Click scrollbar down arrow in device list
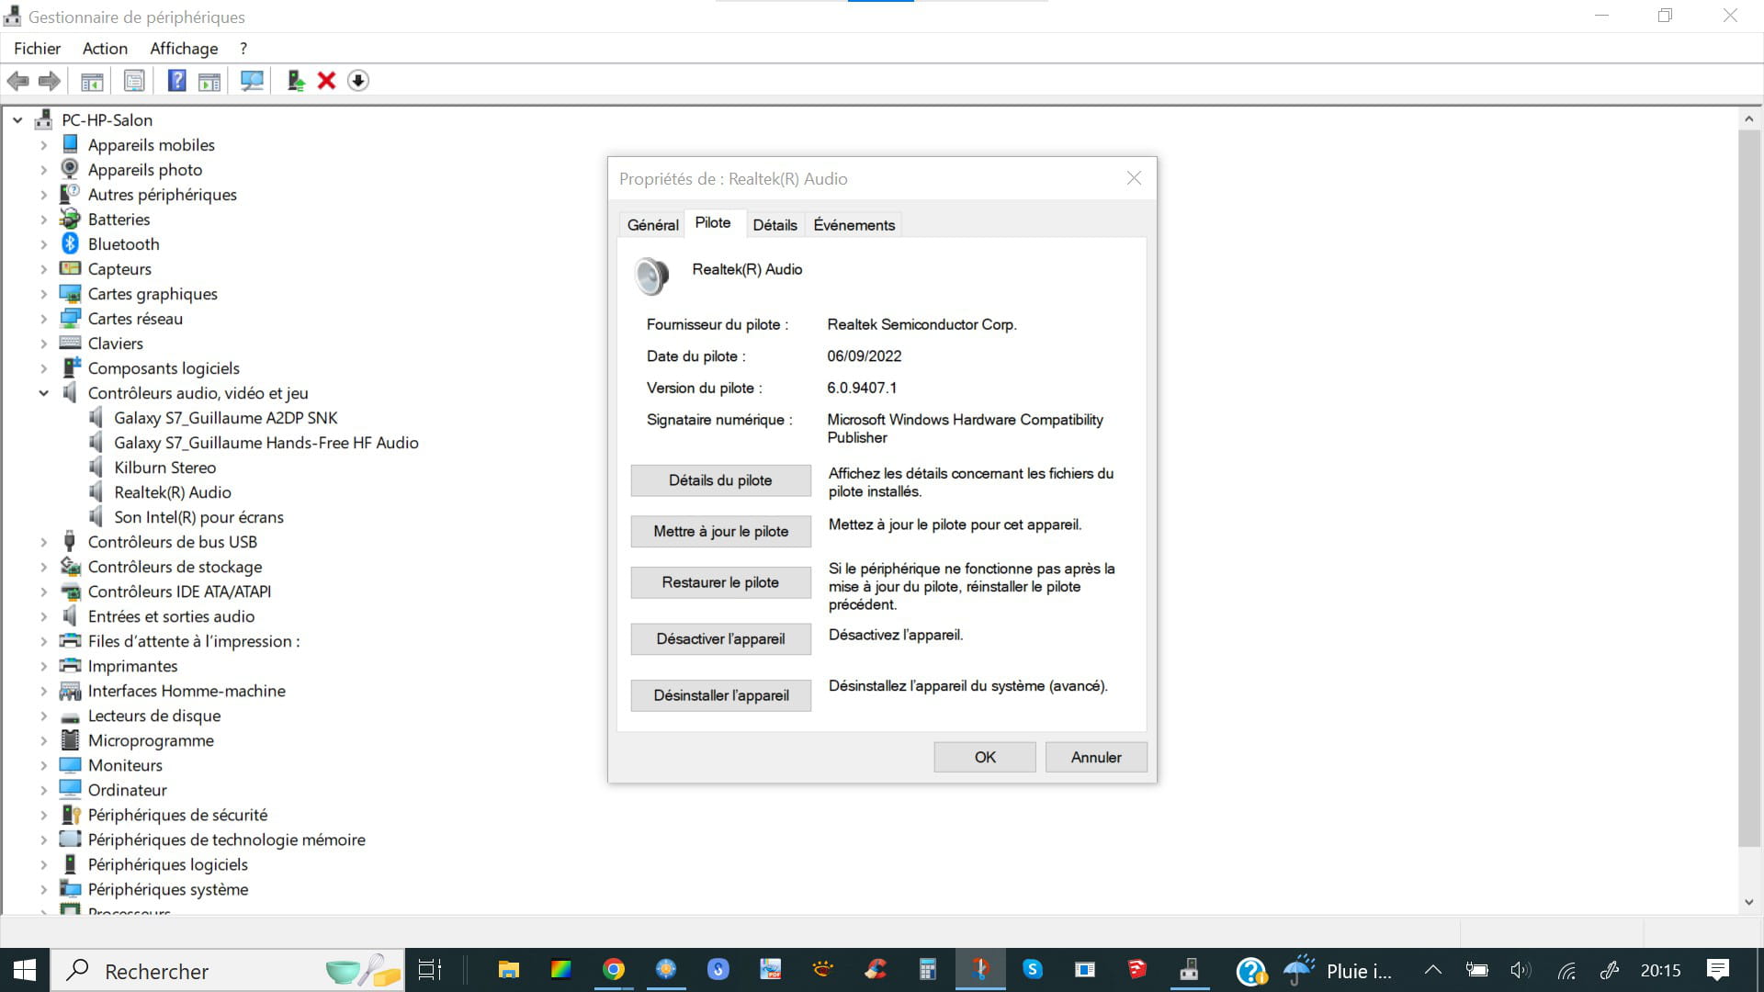Viewport: 1764px width, 992px height. tap(1749, 902)
